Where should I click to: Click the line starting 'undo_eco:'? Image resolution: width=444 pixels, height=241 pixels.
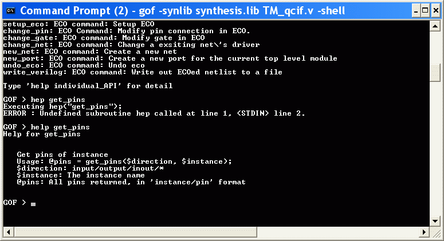(x=74, y=65)
